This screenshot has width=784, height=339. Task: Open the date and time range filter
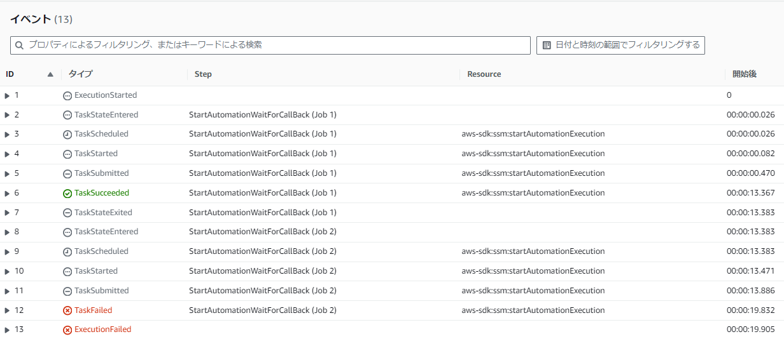click(x=620, y=45)
